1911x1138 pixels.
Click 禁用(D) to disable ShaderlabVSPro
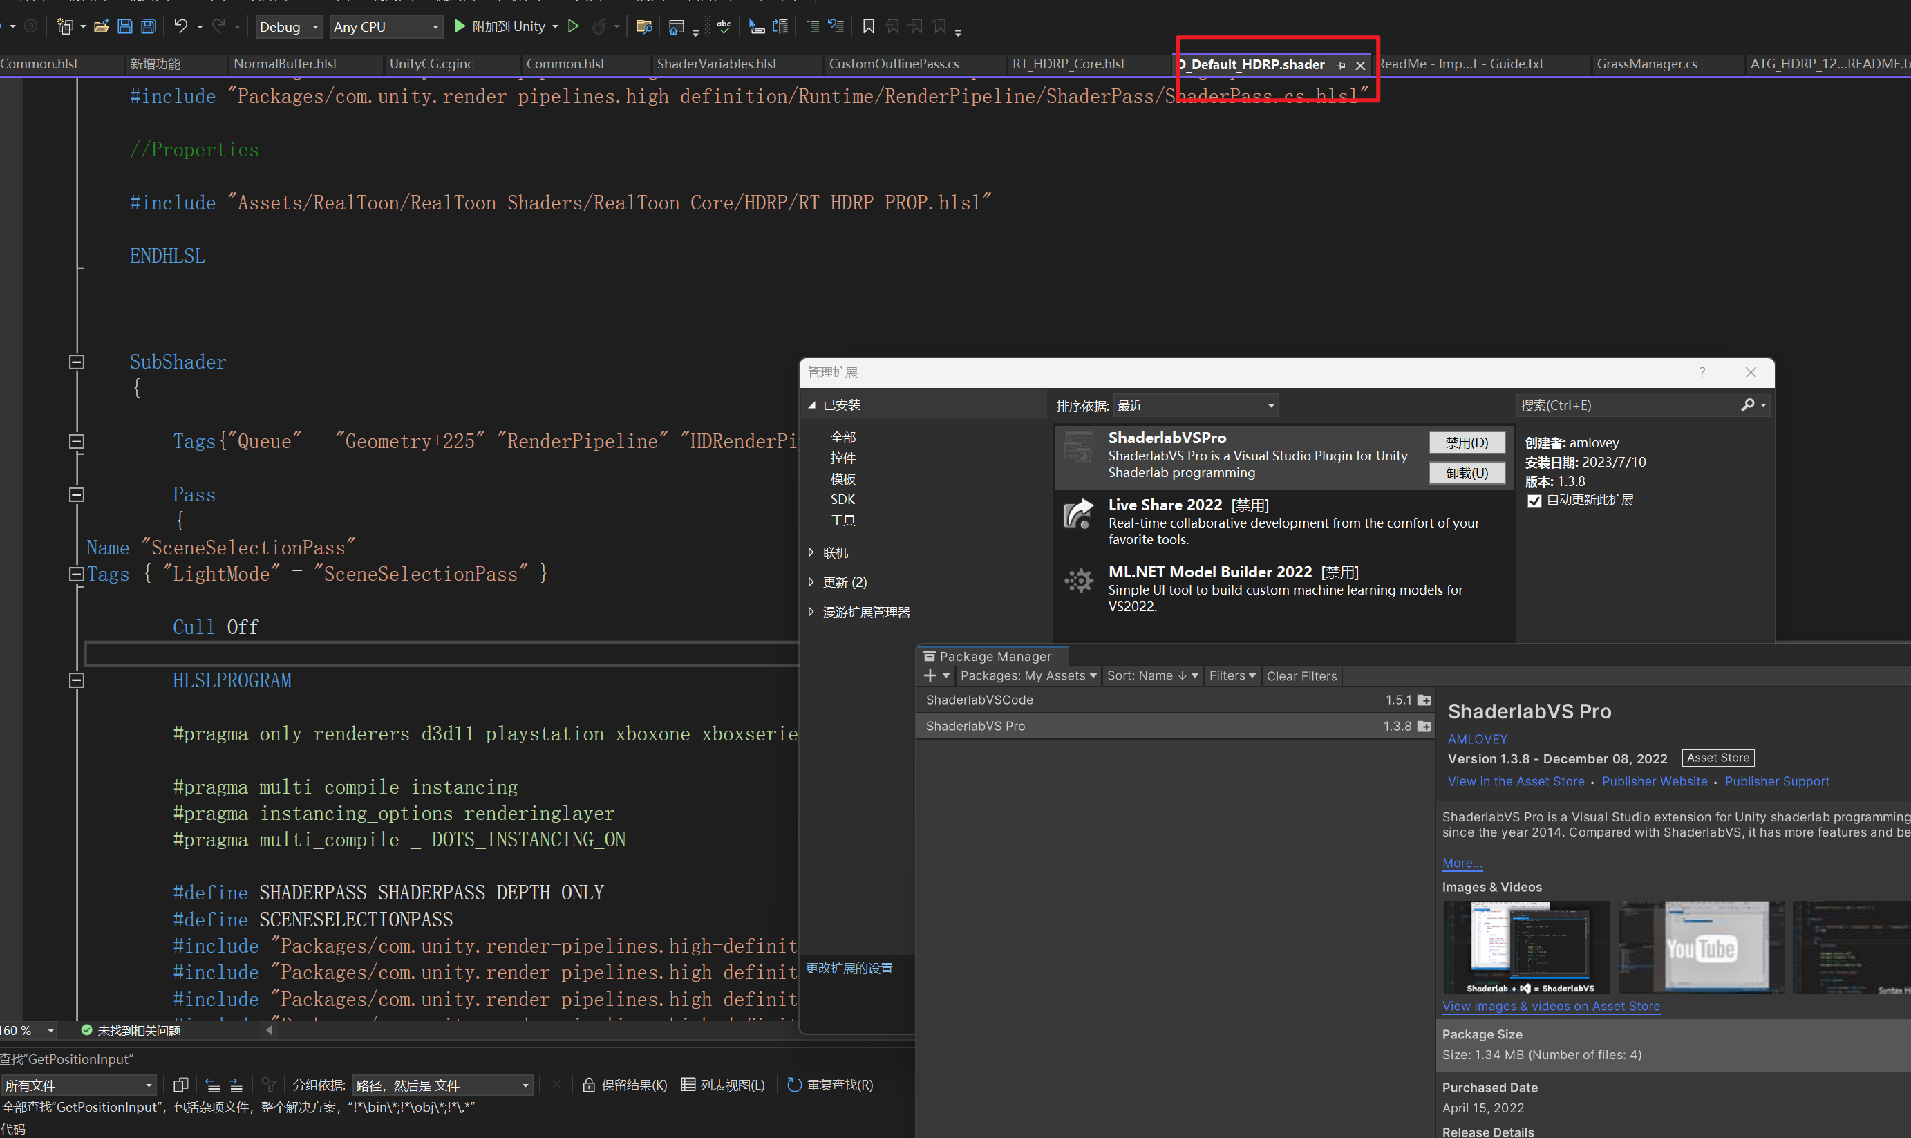pyautogui.click(x=1467, y=442)
